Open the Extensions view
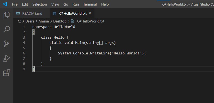Screen dimensions: 214x103 7,73
